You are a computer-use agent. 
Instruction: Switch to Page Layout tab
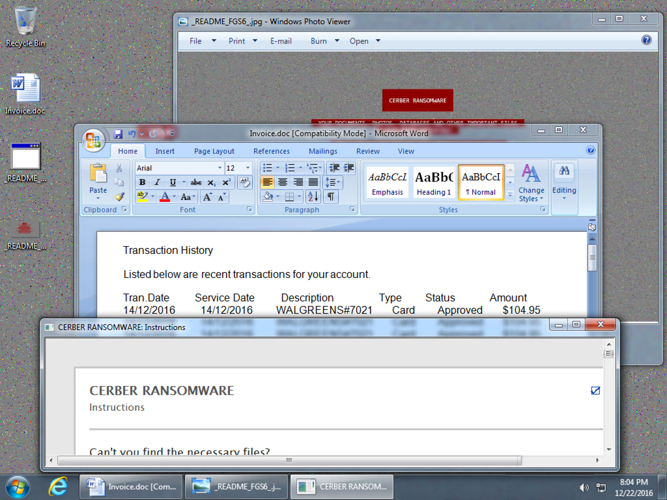pyautogui.click(x=214, y=151)
